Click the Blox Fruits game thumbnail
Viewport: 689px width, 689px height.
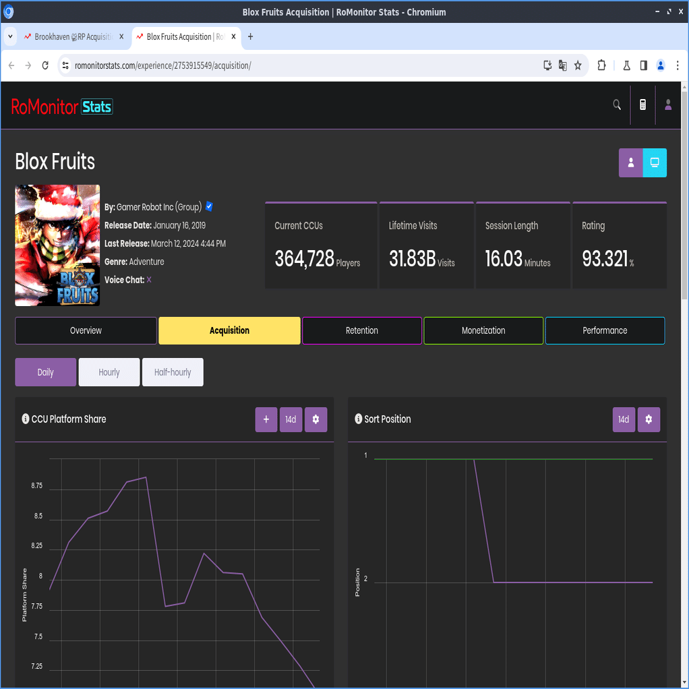pos(57,245)
